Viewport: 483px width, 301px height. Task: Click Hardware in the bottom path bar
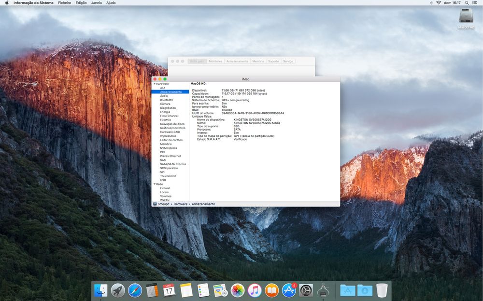[180, 204]
